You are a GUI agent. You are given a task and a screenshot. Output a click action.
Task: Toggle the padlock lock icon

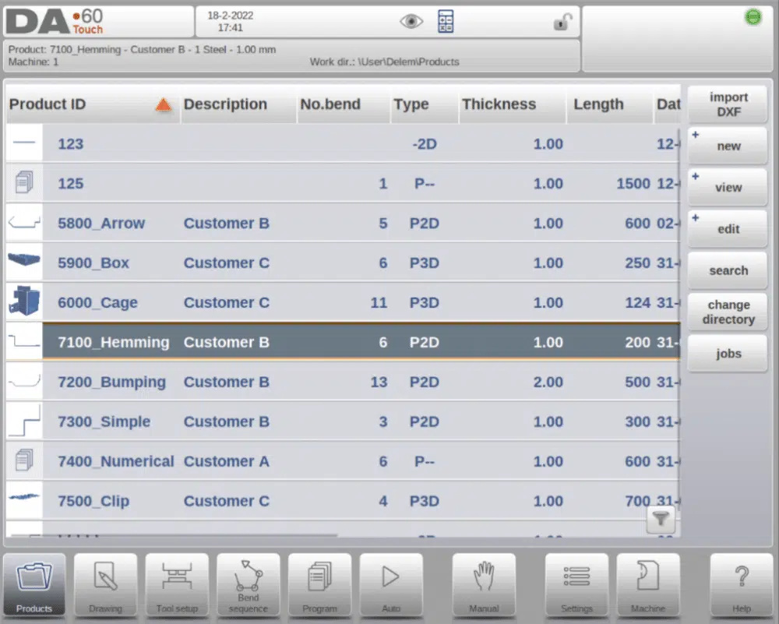coord(562,21)
